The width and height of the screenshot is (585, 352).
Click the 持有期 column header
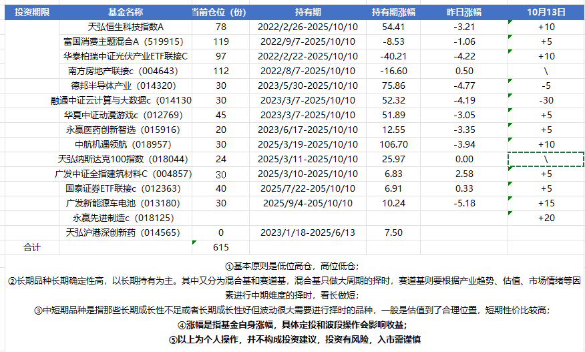(x=308, y=12)
